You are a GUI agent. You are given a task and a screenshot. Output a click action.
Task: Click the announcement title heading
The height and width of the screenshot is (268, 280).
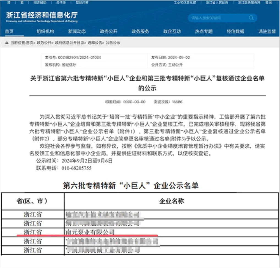[147, 83]
